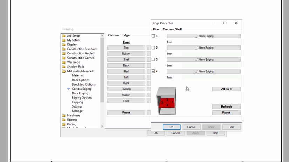Select the Floor column heading
This screenshot has width=289, height=162.
126,42
